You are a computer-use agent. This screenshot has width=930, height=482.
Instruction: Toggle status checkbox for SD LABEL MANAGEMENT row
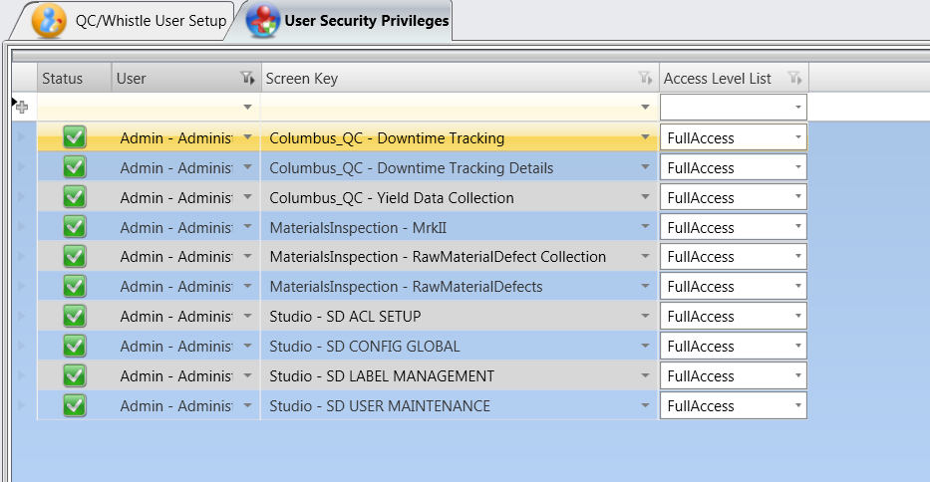click(75, 375)
